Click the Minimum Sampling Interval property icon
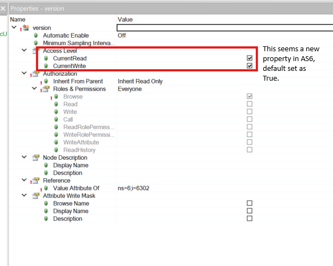Image resolution: width=333 pixels, height=266 pixels. (x=36, y=43)
